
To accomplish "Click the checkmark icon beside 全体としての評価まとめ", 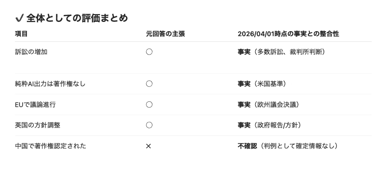I will click(x=20, y=18).
